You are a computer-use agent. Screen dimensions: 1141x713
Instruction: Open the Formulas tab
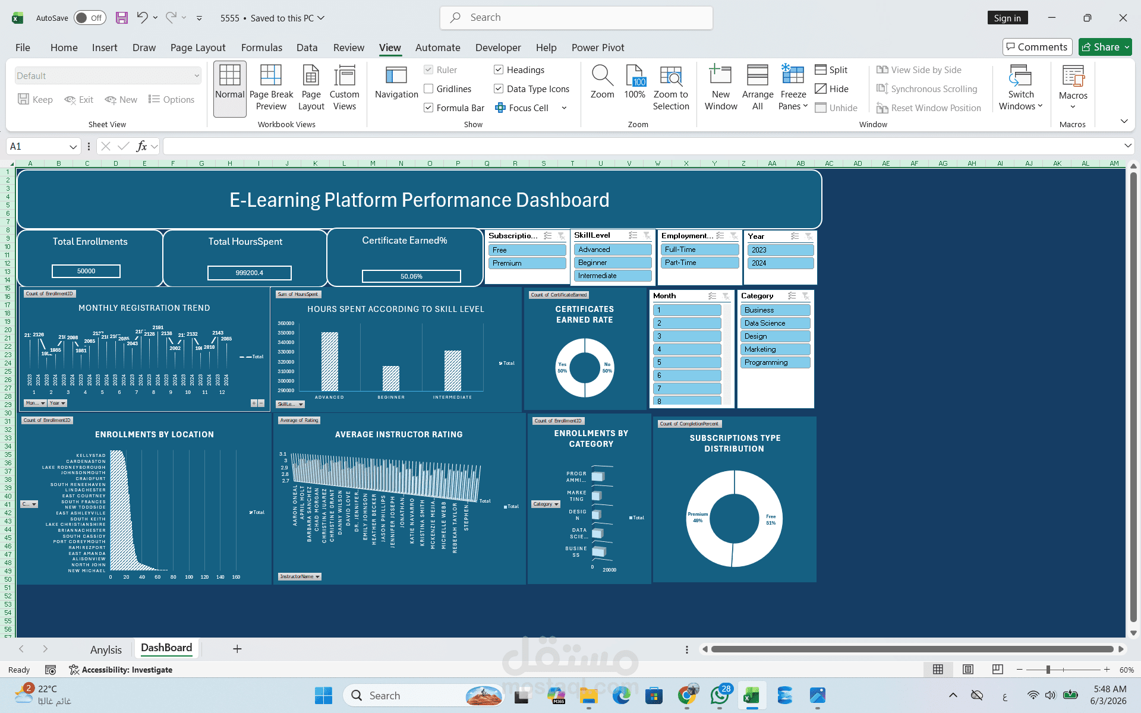point(261,48)
